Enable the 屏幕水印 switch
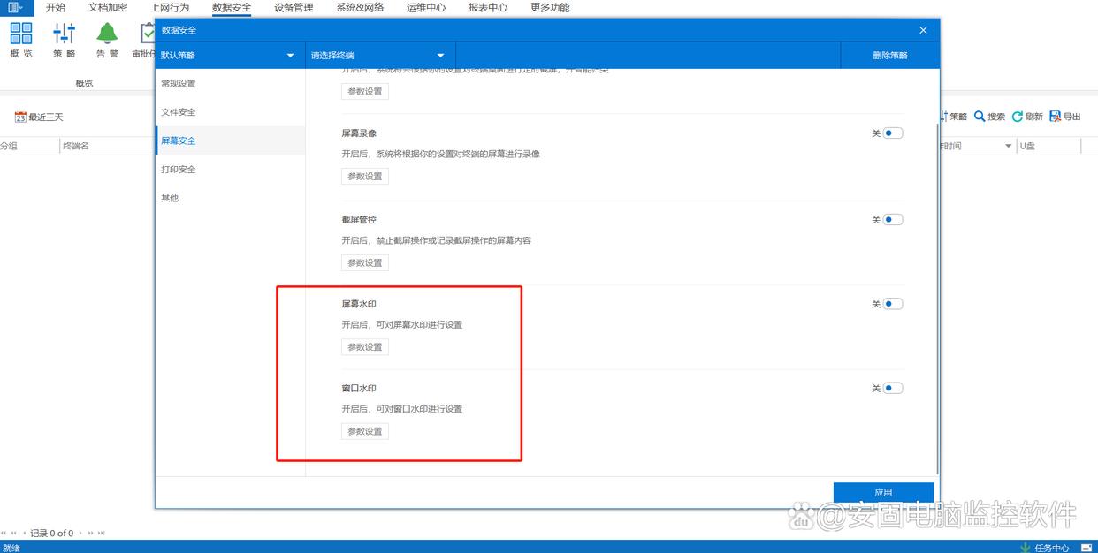Viewport: 1098px width, 553px height. (892, 304)
